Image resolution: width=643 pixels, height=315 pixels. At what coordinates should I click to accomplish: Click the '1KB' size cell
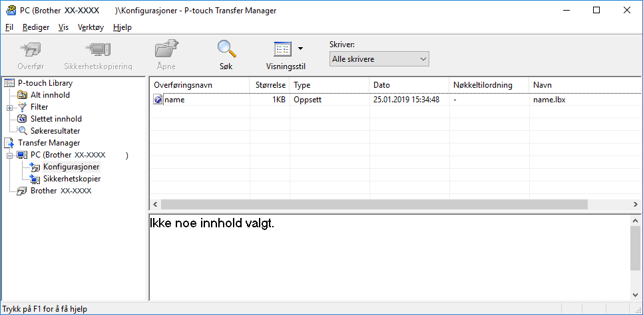point(278,100)
